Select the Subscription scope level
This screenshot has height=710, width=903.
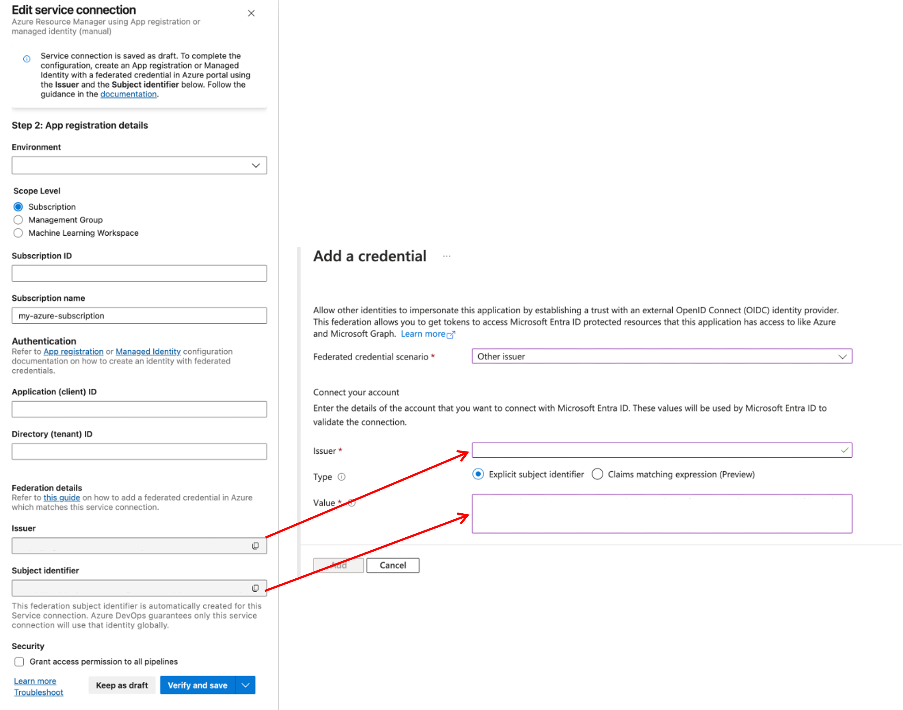[x=18, y=207]
